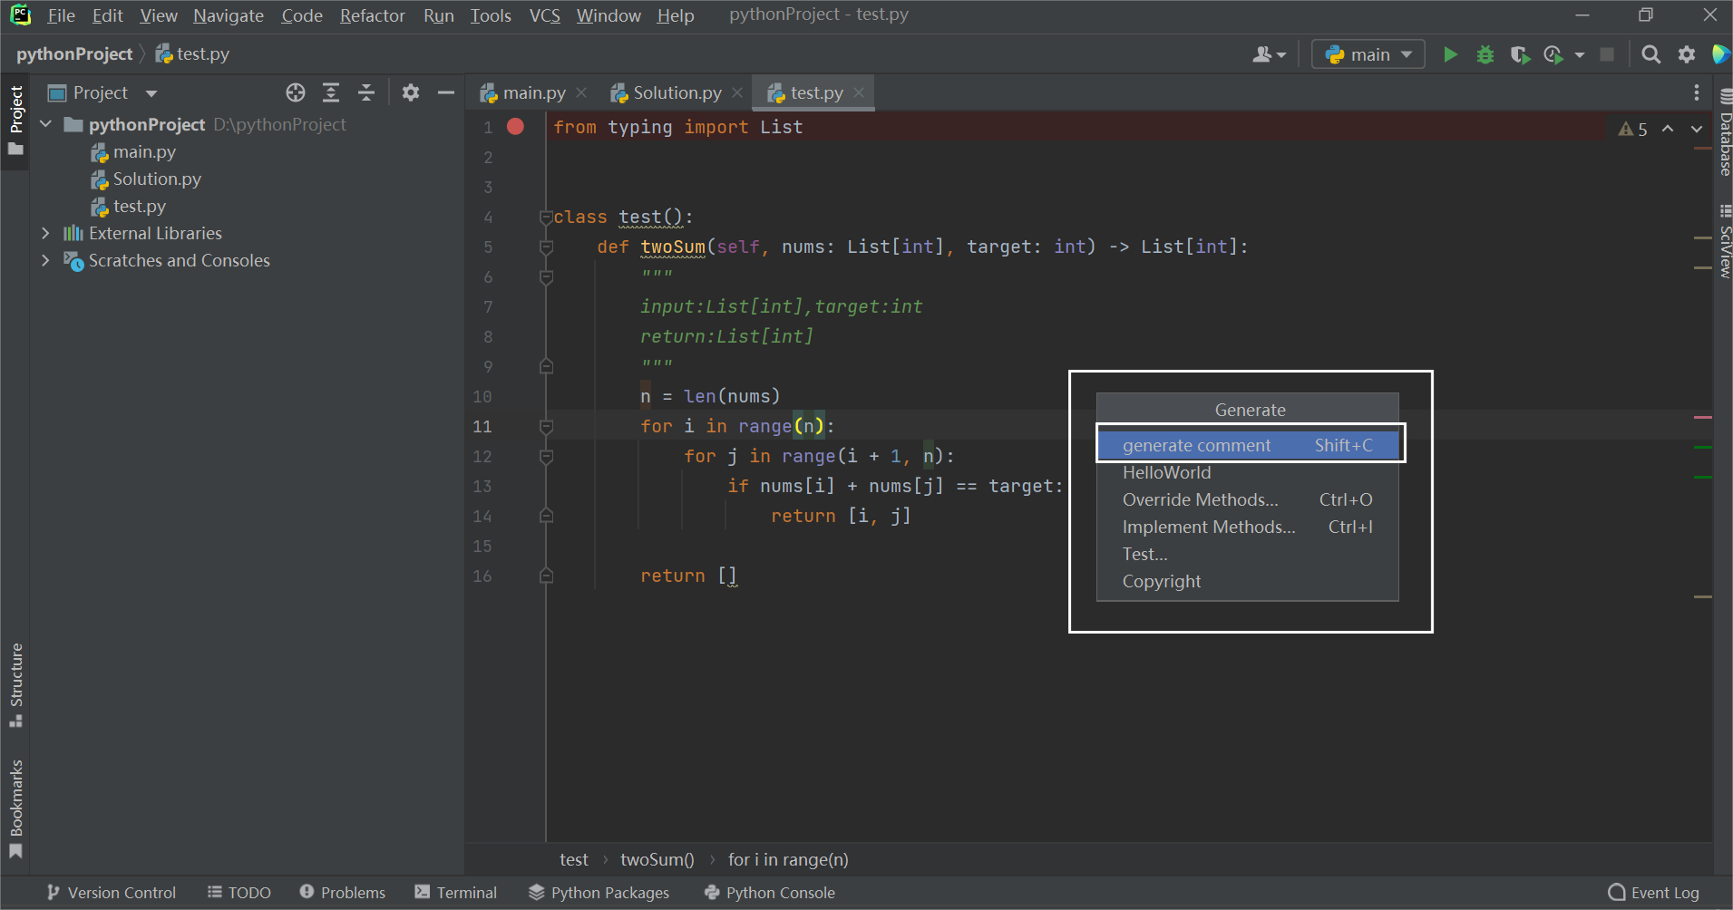Click the locate file target icon in Project panel

point(296,92)
